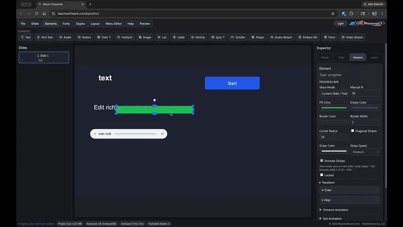Click the Start button on canvas

pyautogui.click(x=232, y=83)
